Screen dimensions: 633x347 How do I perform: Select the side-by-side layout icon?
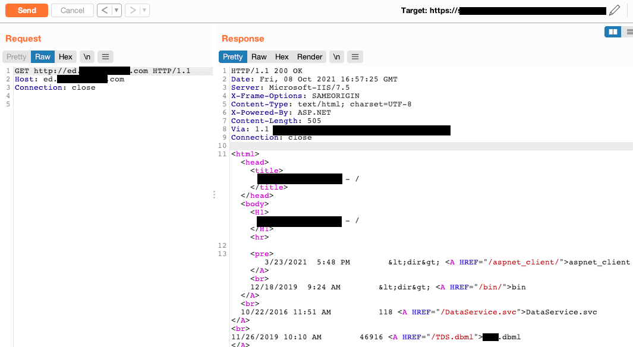point(612,31)
